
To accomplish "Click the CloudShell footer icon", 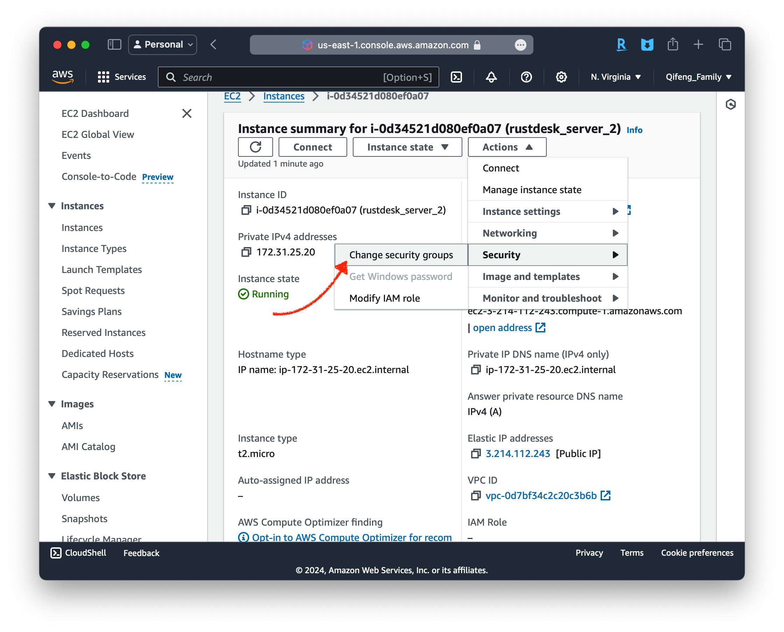I will pyautogui.click(x=56, y=553).
